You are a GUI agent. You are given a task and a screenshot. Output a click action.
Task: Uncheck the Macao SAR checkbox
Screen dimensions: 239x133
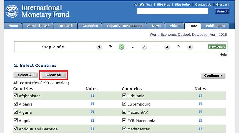tap(124, 112)
